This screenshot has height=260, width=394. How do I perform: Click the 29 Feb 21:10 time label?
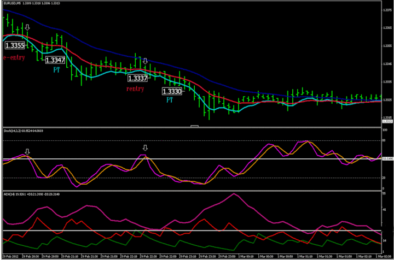[69, 257]
